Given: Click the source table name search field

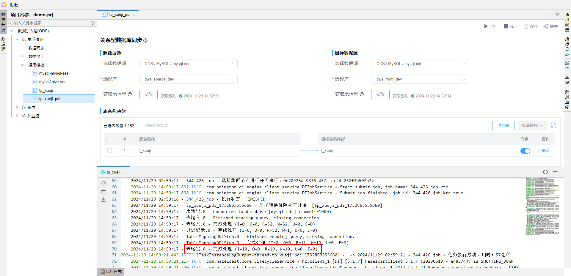Looking at the screenshot, I should pyautogui.click(x=314, y=125).
